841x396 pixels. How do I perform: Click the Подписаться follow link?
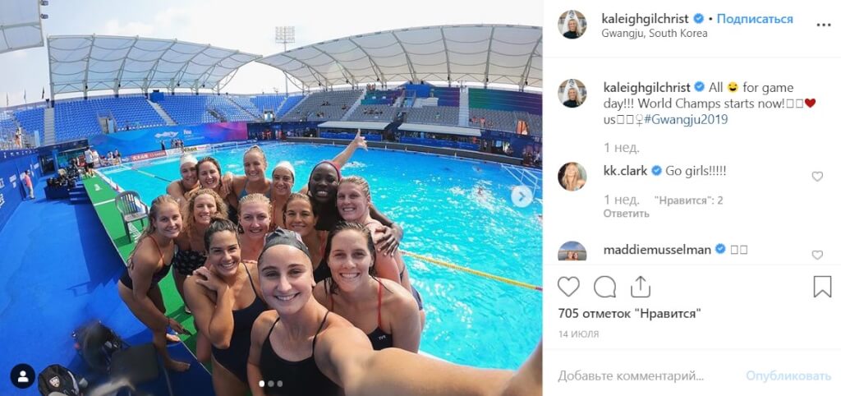click(x=755, y=19)
